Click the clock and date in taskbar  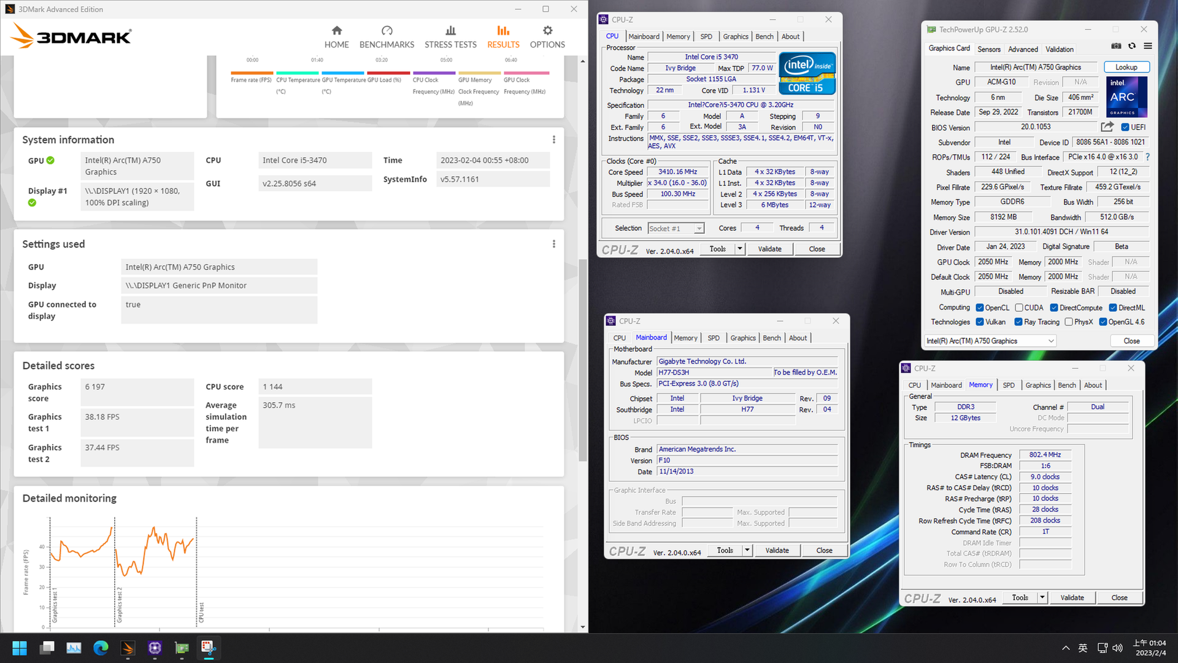(x=1149, y=648)
